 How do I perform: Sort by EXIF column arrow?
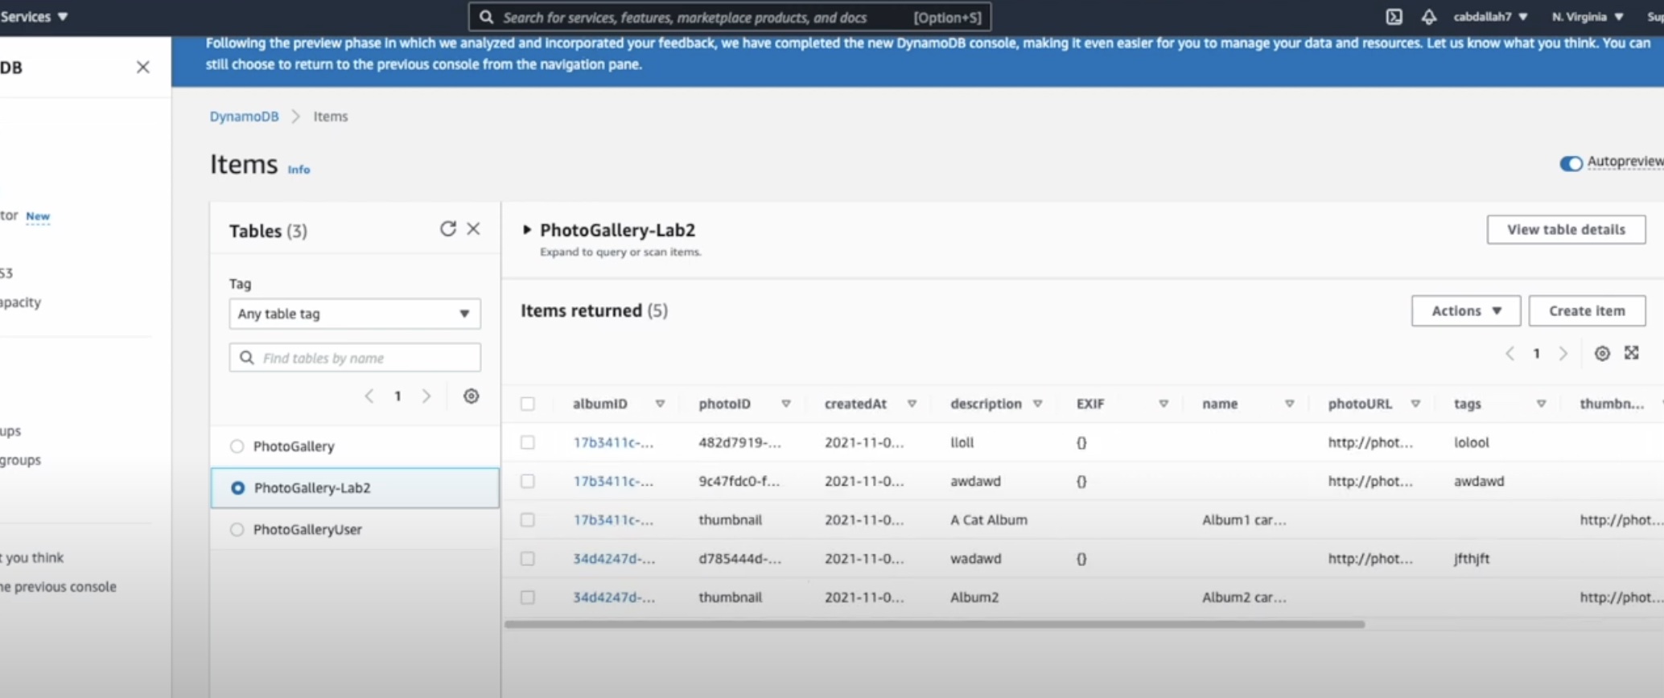(x=1164, y=404)
